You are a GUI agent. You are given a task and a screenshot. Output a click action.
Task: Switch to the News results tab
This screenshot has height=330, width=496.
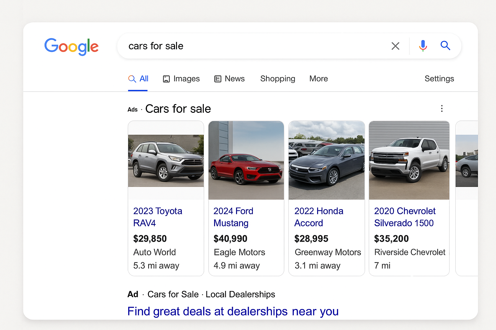pyautogui.click(x=234, y=79)
